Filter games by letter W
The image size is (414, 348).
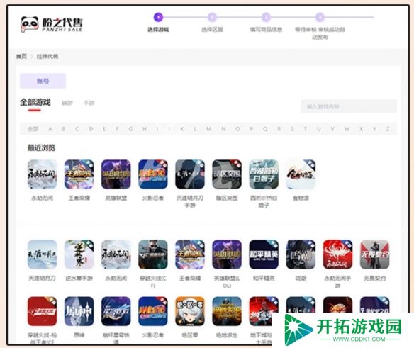pos(347,129)
